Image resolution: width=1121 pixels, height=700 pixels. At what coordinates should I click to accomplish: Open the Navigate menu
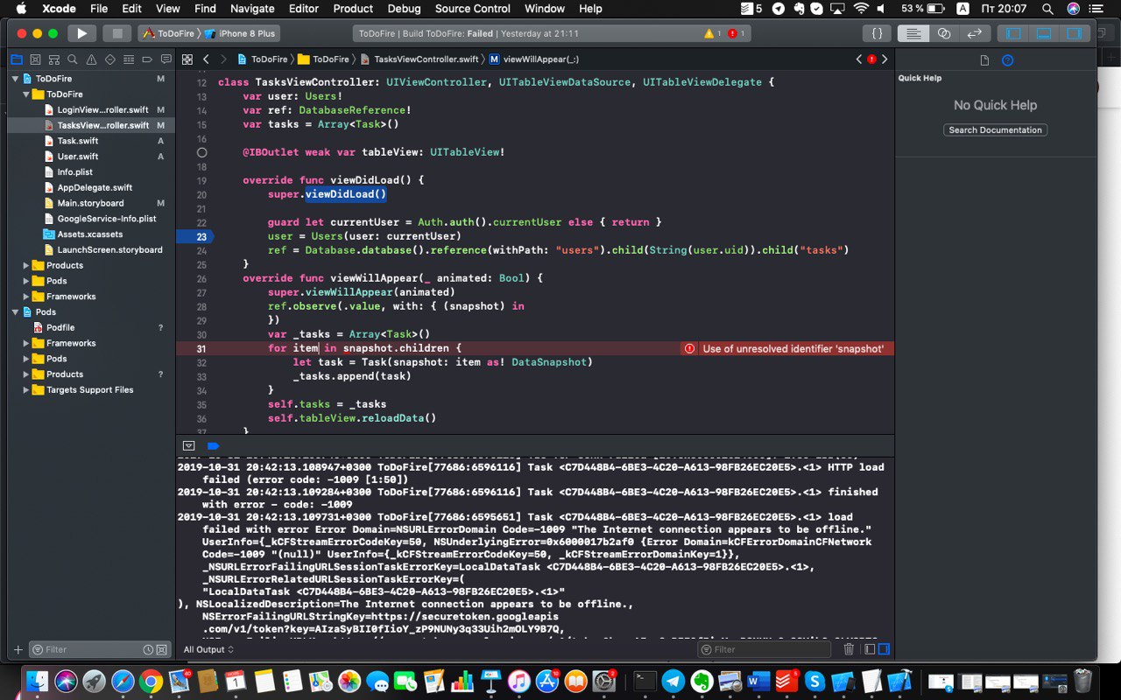(252, 9)
